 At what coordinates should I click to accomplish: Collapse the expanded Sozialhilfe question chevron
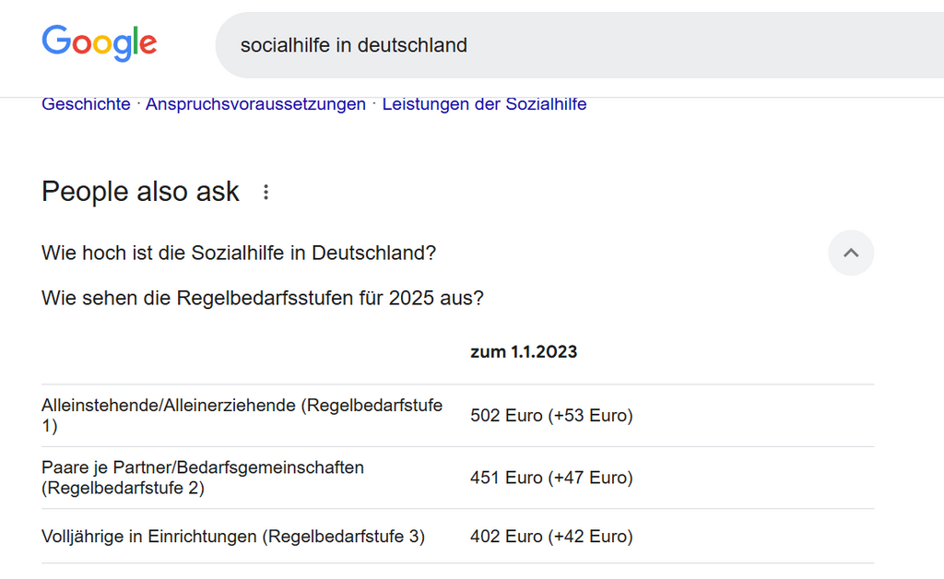click(851, 253)
